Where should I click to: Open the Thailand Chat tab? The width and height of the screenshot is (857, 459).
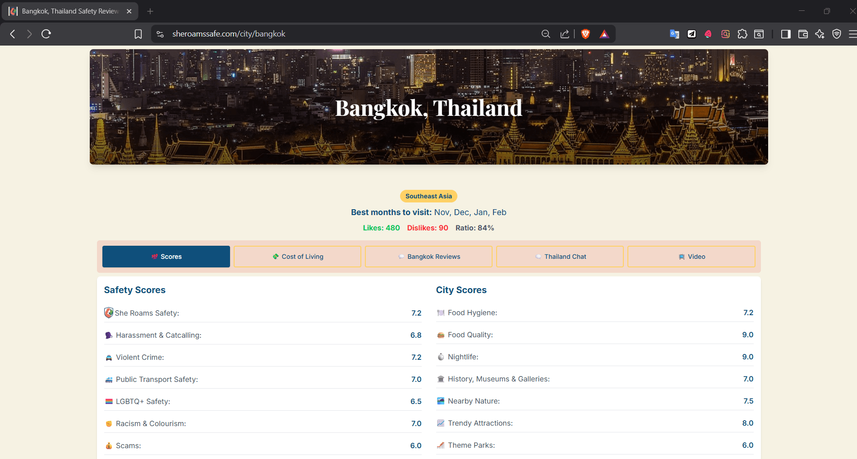(x=560, y=257)
